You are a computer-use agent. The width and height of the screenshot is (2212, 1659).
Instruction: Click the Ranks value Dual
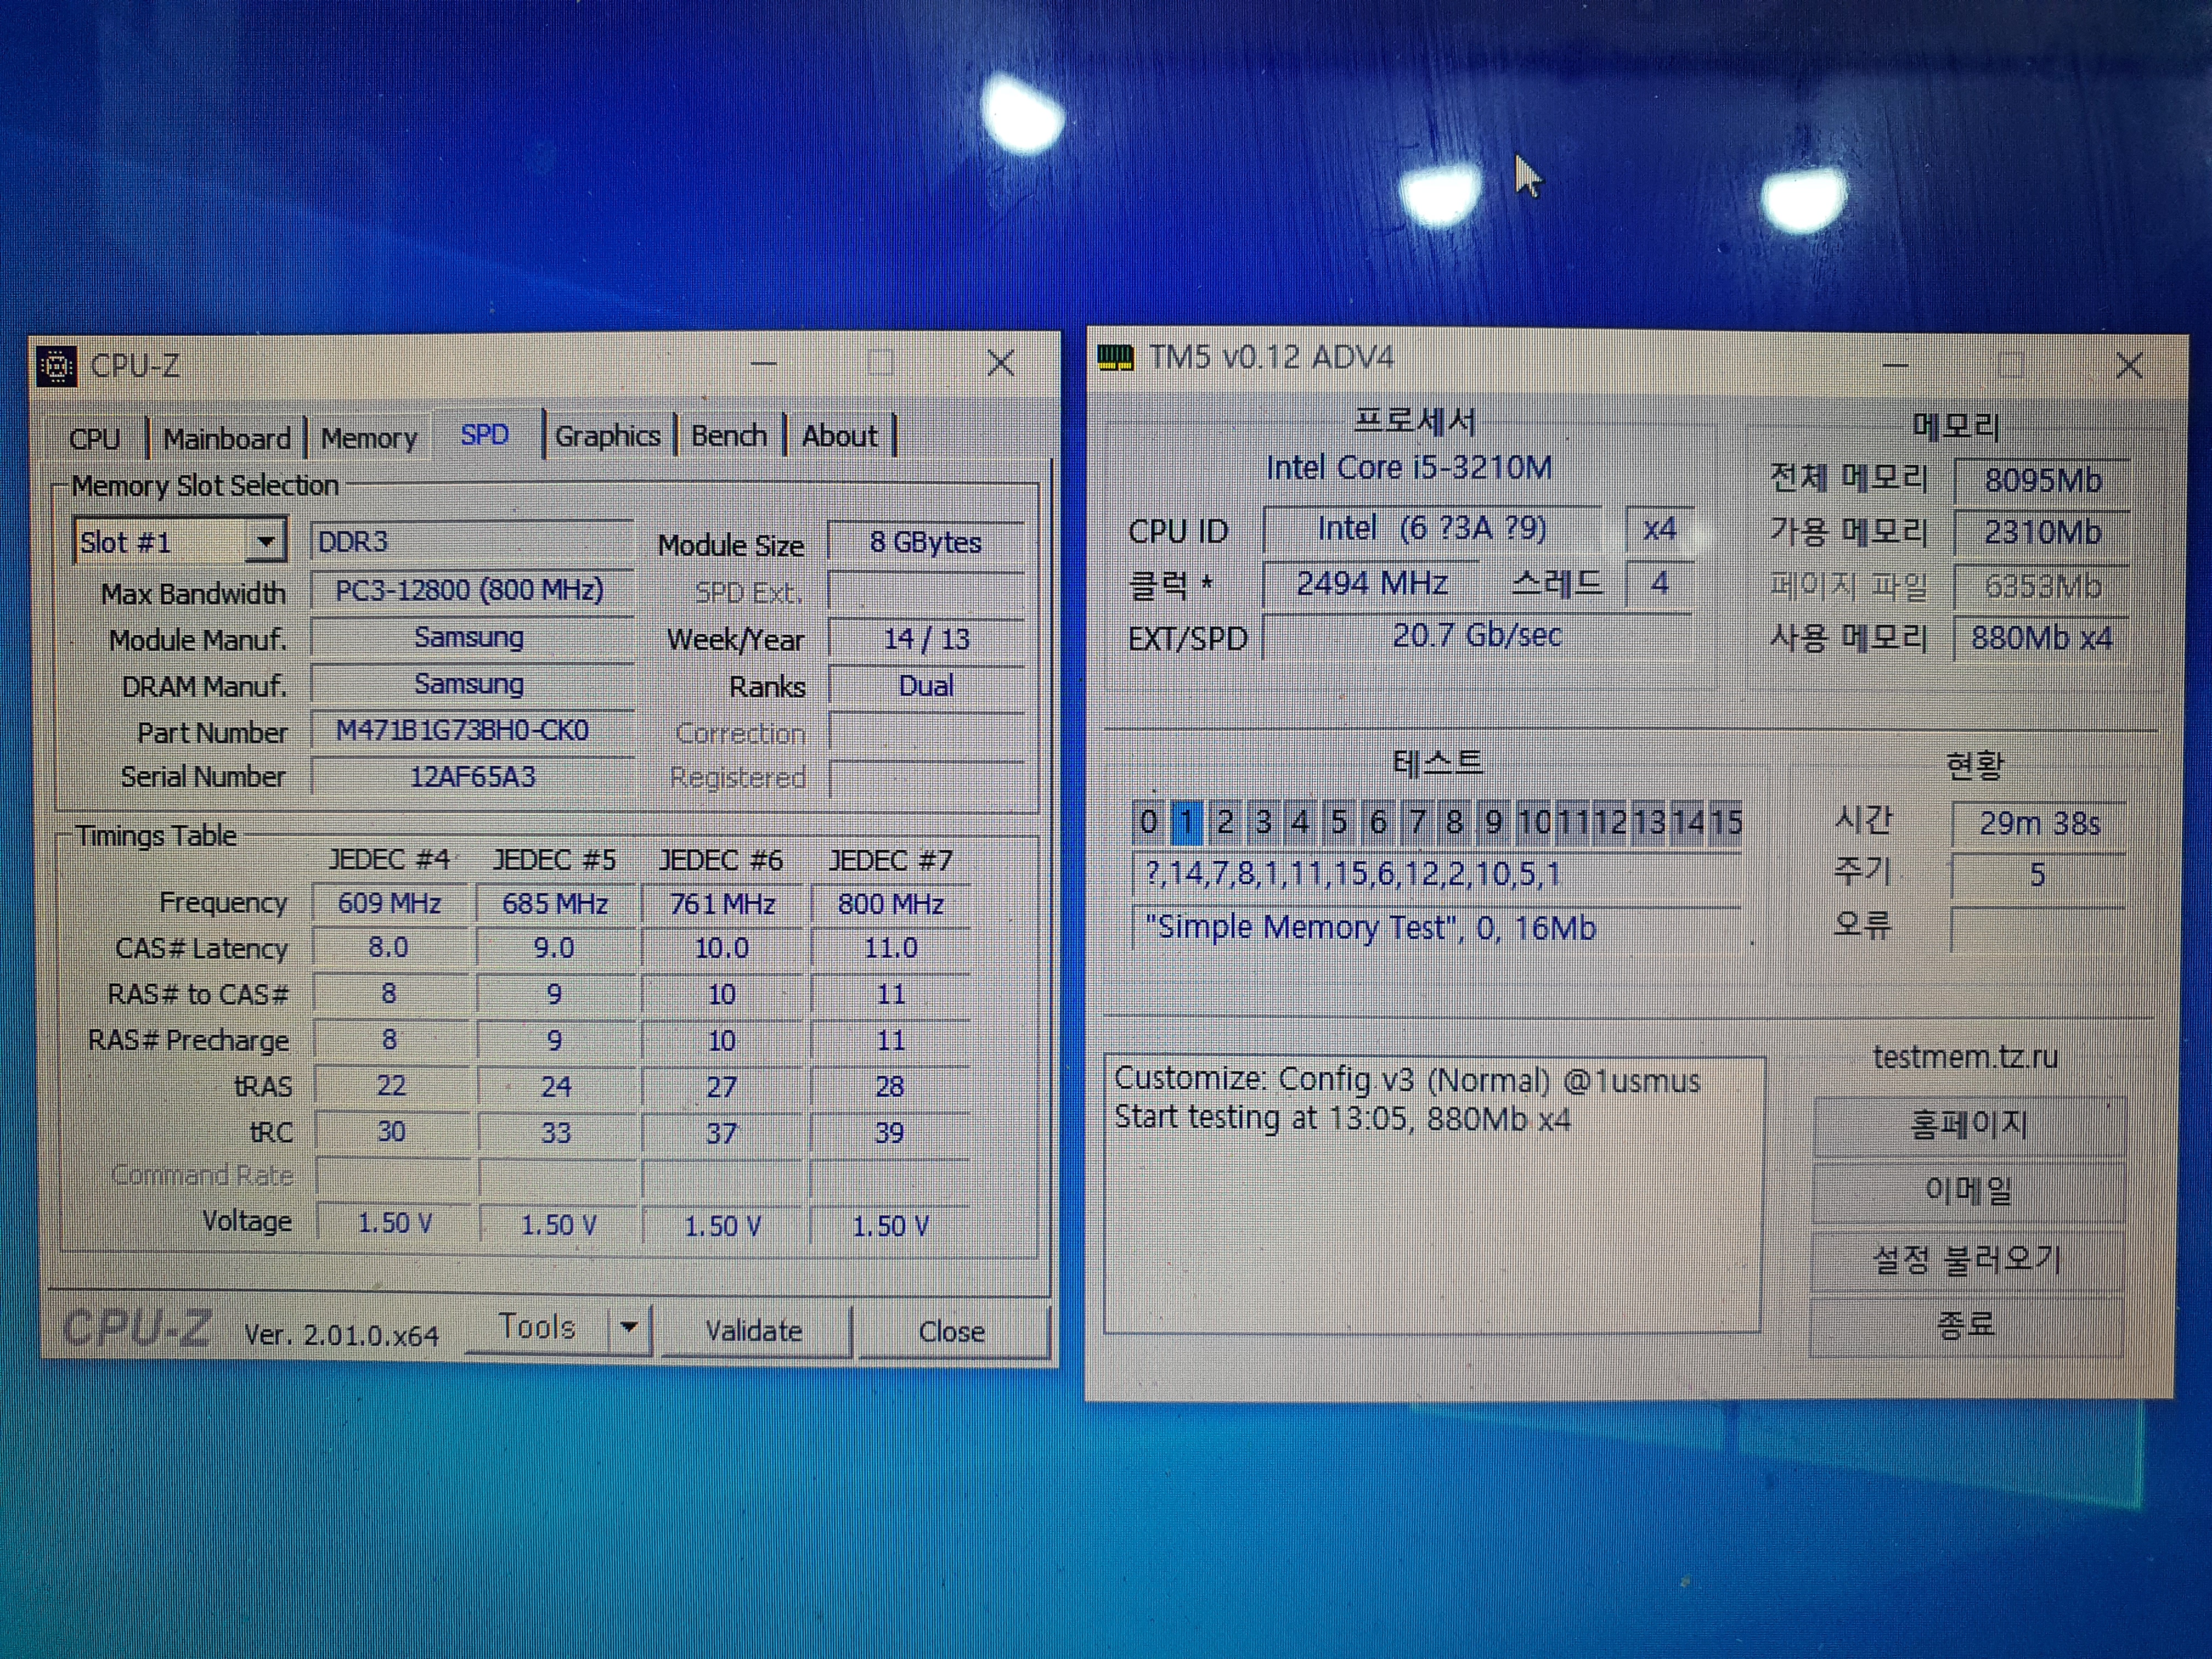[x=926, y=686]
